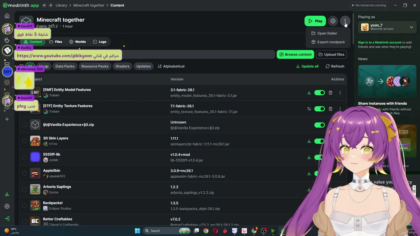Viewport: 420px width, 236px height.
Task: Select Export modpack from the menu
Action: point(328,42)
